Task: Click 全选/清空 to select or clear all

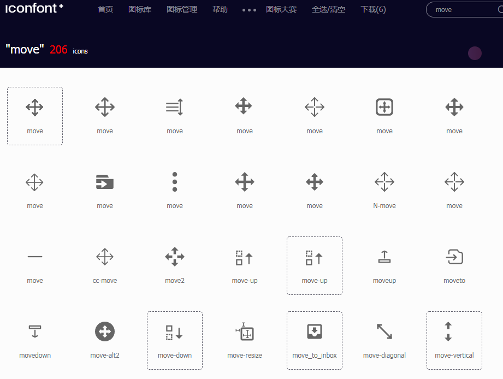Action: [329, 10]
